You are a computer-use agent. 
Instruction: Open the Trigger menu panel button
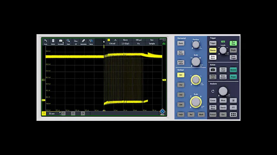coord(213,43)
